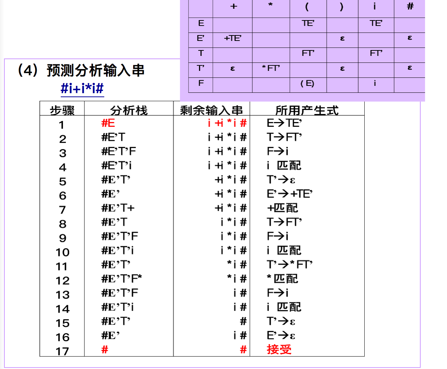Select the 步骤 column header

click(x=62, y=110)
